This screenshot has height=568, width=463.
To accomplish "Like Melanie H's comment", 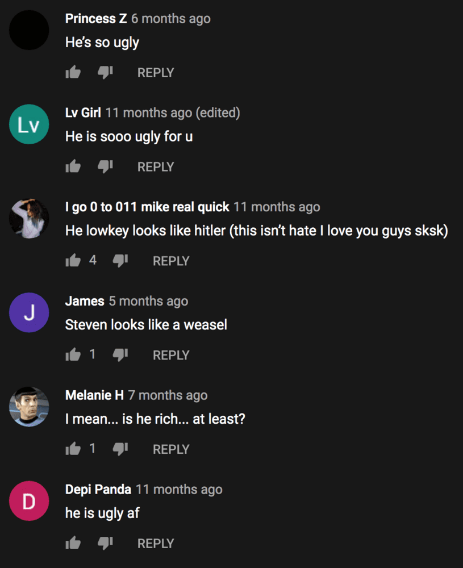I will 73,449.
